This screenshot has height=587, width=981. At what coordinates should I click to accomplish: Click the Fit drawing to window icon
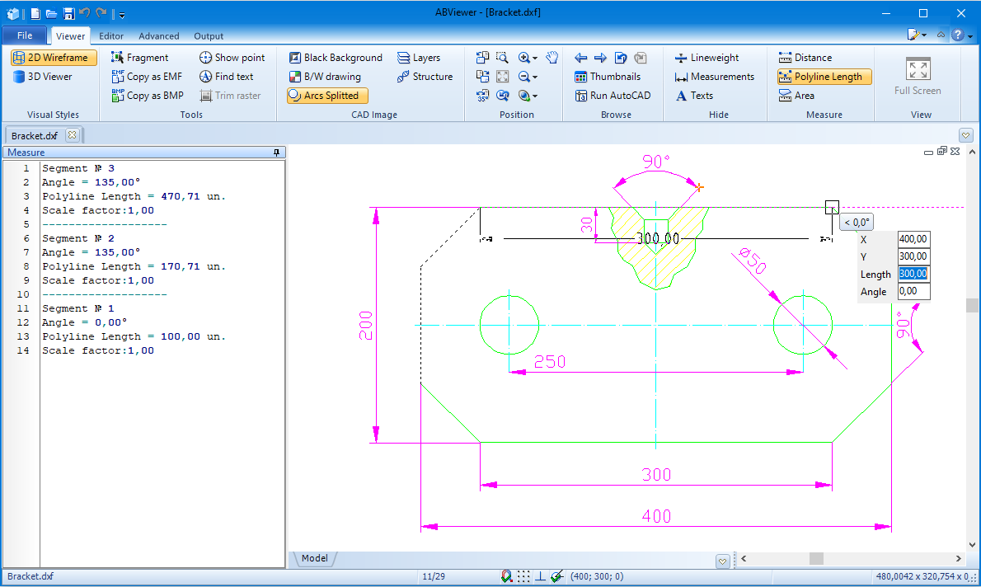502,77
